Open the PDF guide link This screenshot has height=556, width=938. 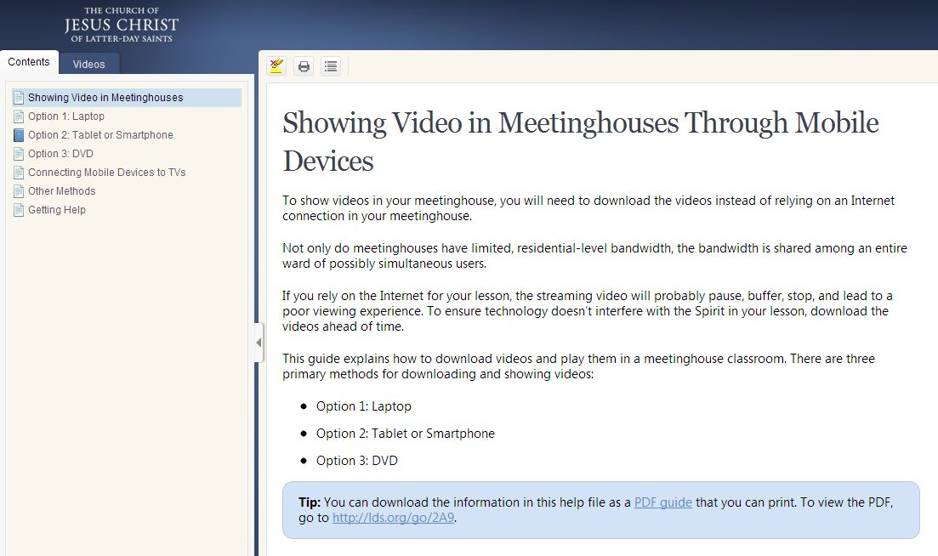coord(662,502)
